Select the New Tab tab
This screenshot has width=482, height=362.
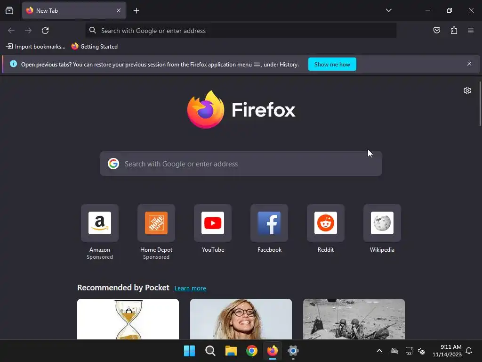[74, 10]
